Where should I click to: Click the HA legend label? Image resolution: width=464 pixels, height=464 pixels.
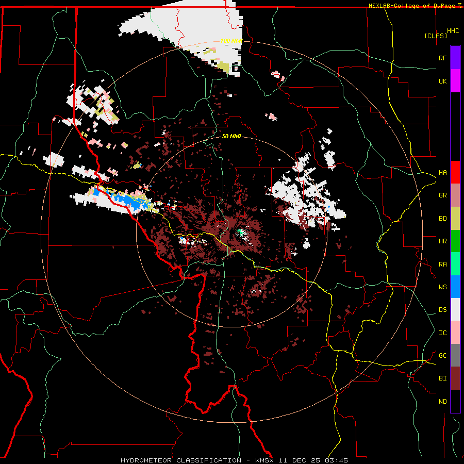(442, 172)
